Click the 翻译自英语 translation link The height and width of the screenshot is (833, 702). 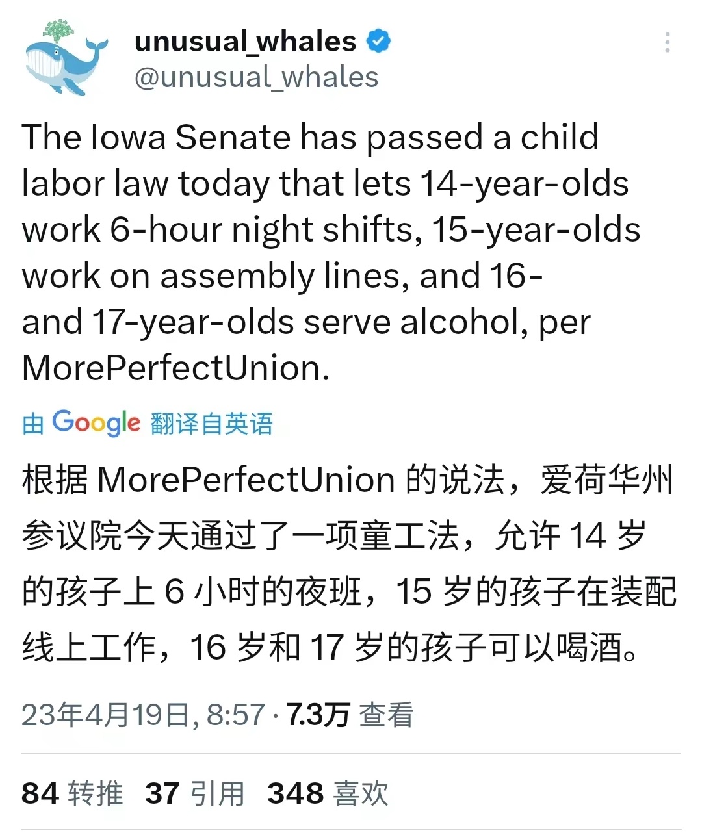click(212, 424)
